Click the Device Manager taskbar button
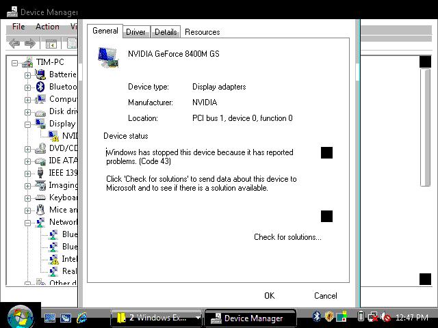The image size is (438, 328). tap(250, 318)
